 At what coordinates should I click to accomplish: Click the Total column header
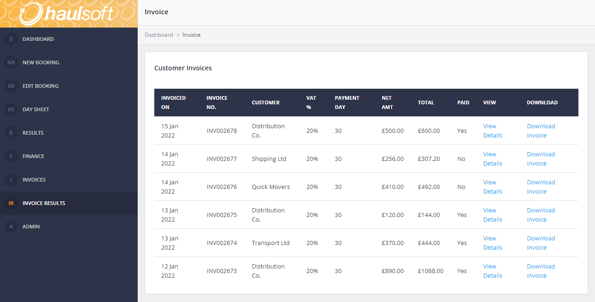point(426,103)
